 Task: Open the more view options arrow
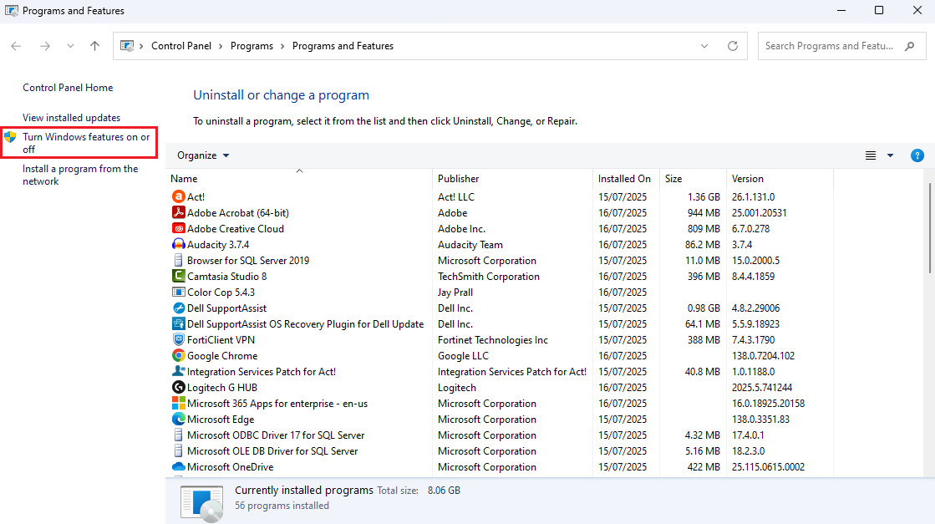890,155
